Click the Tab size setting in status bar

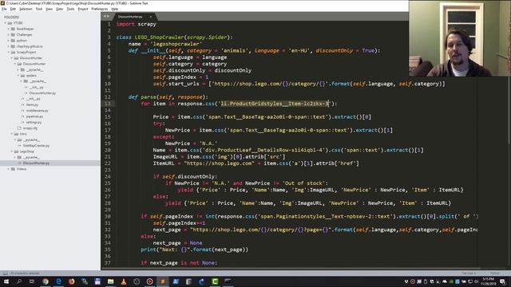pyautogui.click(x=469, y=273)
